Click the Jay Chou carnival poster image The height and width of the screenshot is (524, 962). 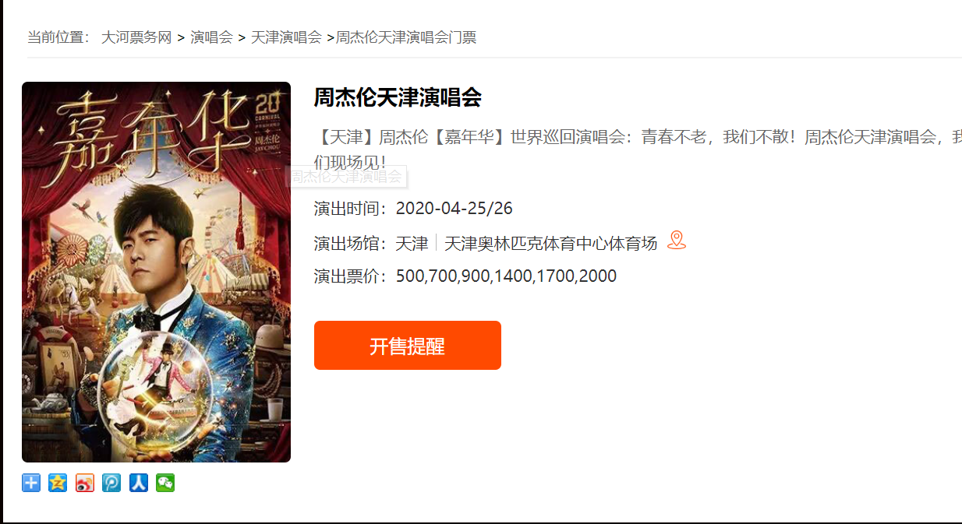click(x=156, y=272)
